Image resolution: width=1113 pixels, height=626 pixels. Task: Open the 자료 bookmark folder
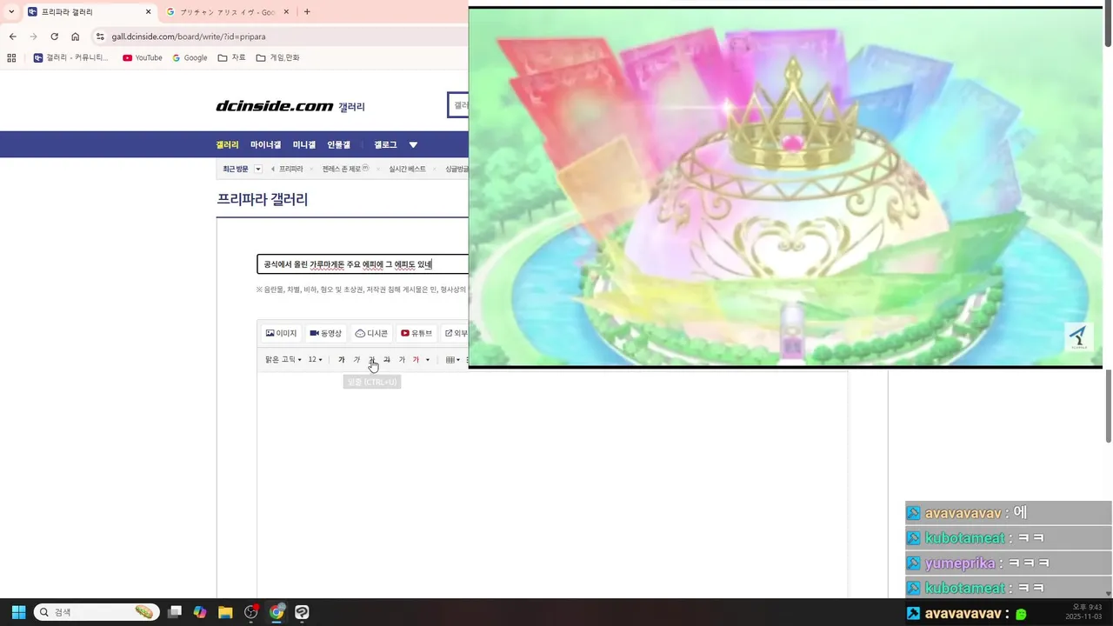[231, 57]
